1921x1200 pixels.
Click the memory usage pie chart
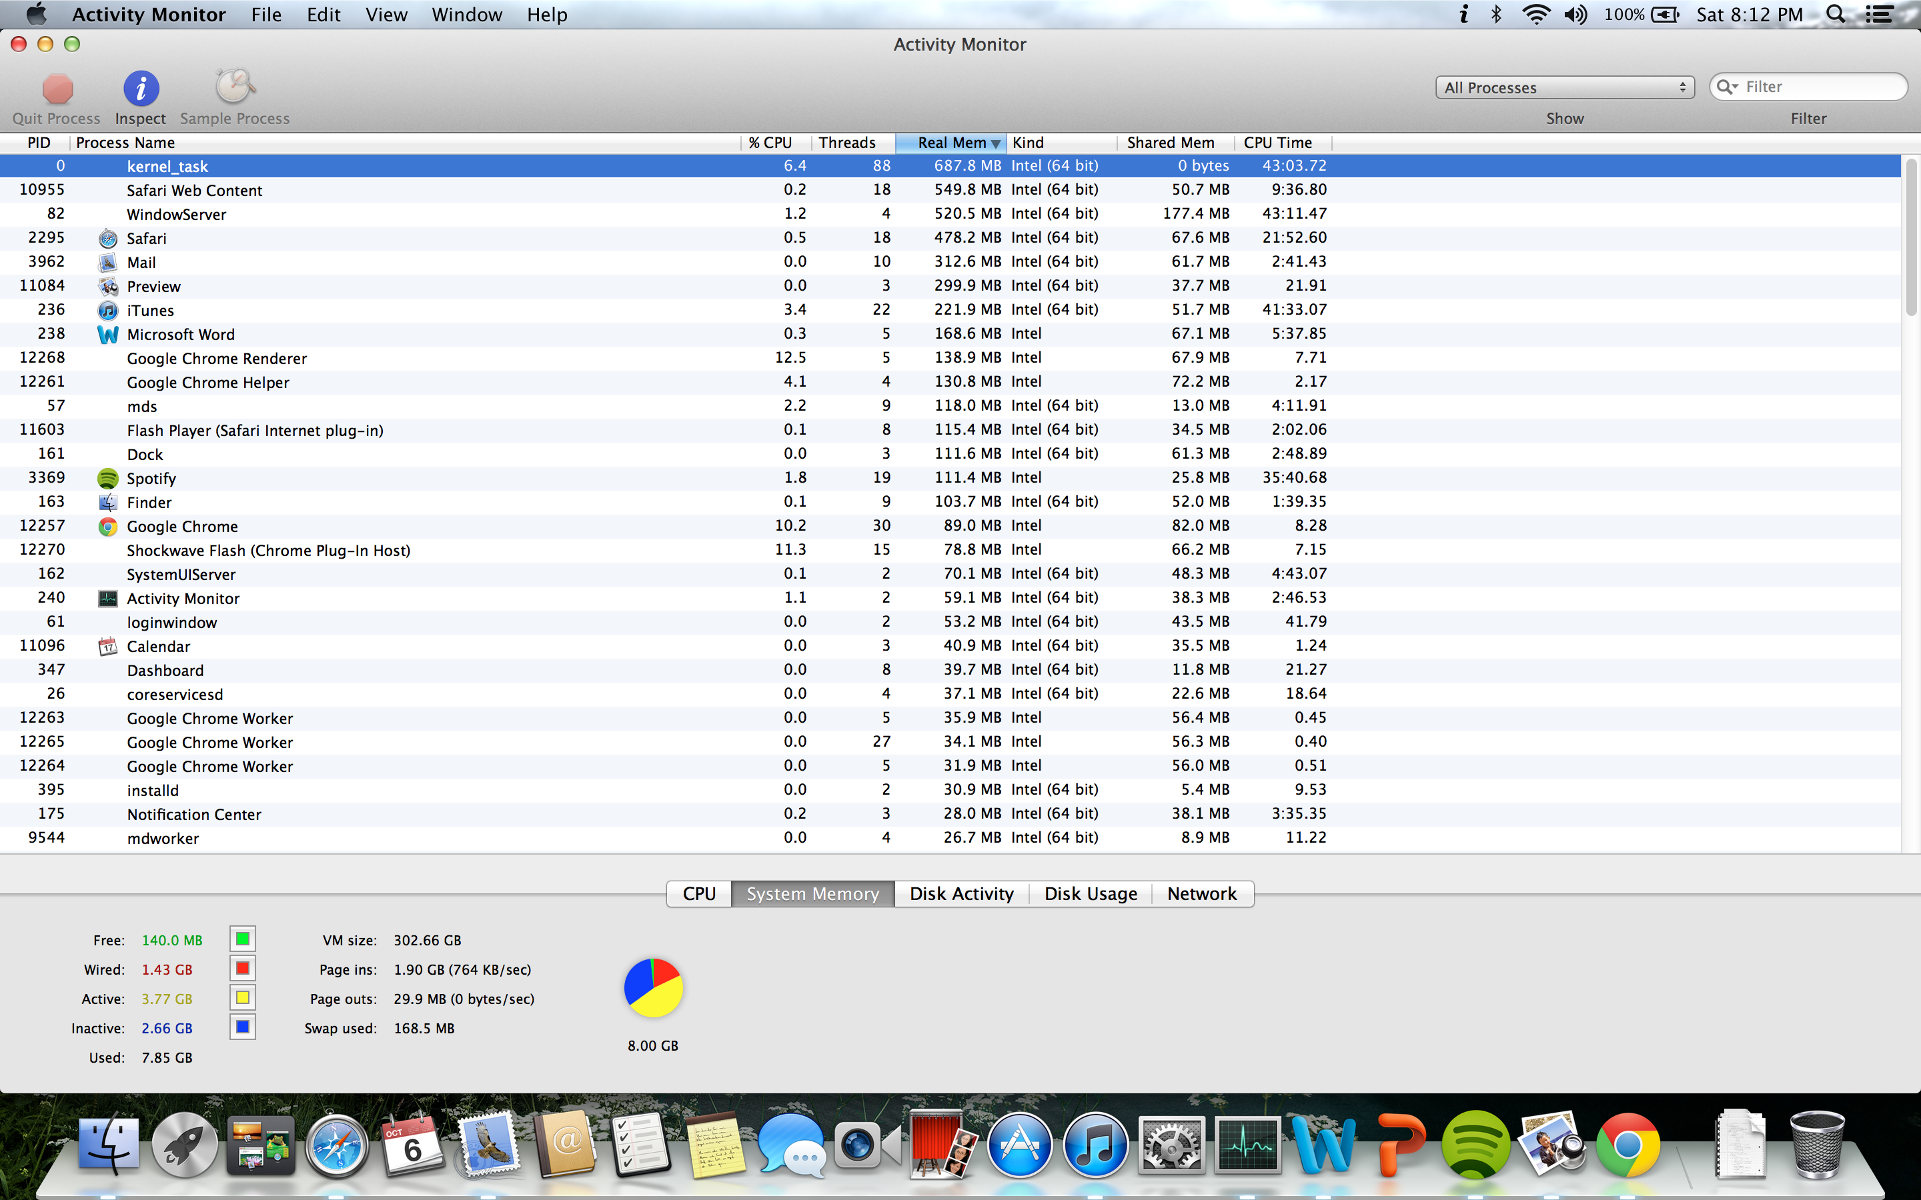653,988
